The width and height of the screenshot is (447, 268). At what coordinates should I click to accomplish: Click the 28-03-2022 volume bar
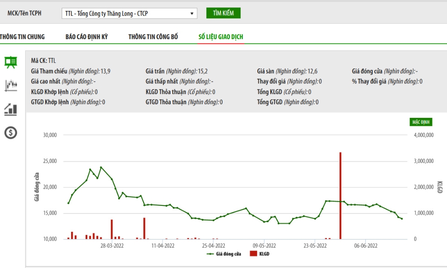[x=112, y=229]
